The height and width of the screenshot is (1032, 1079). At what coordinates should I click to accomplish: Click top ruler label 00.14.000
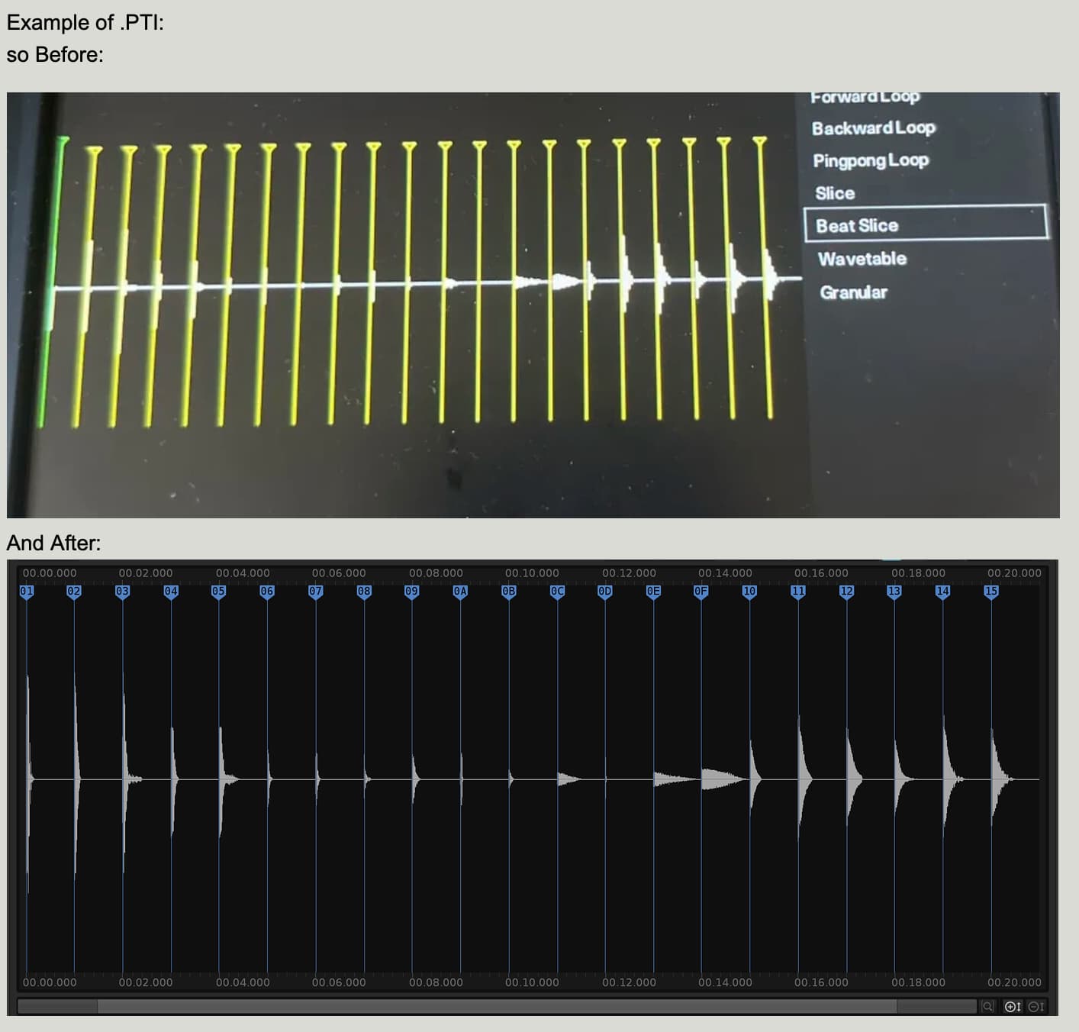pos(725,572)
